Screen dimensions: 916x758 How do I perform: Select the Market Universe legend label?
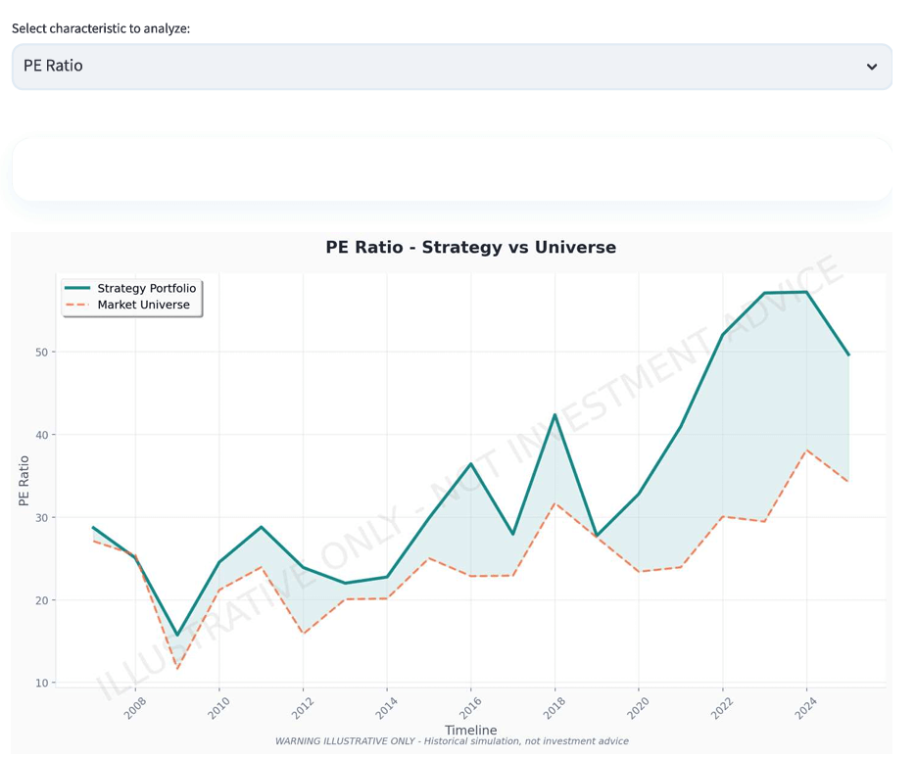[143, 305]
